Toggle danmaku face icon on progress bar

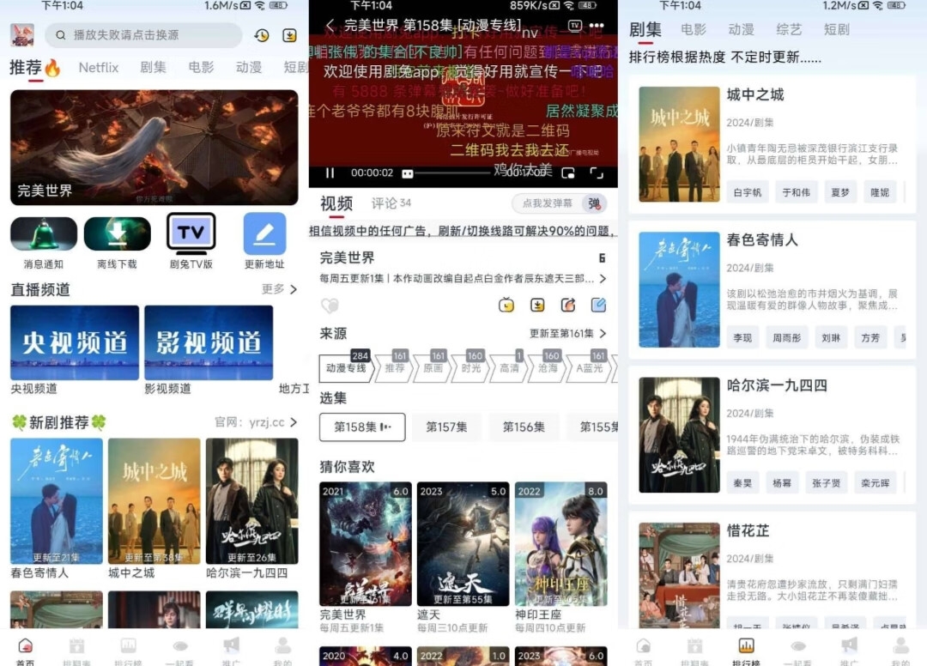pos(408,173)
